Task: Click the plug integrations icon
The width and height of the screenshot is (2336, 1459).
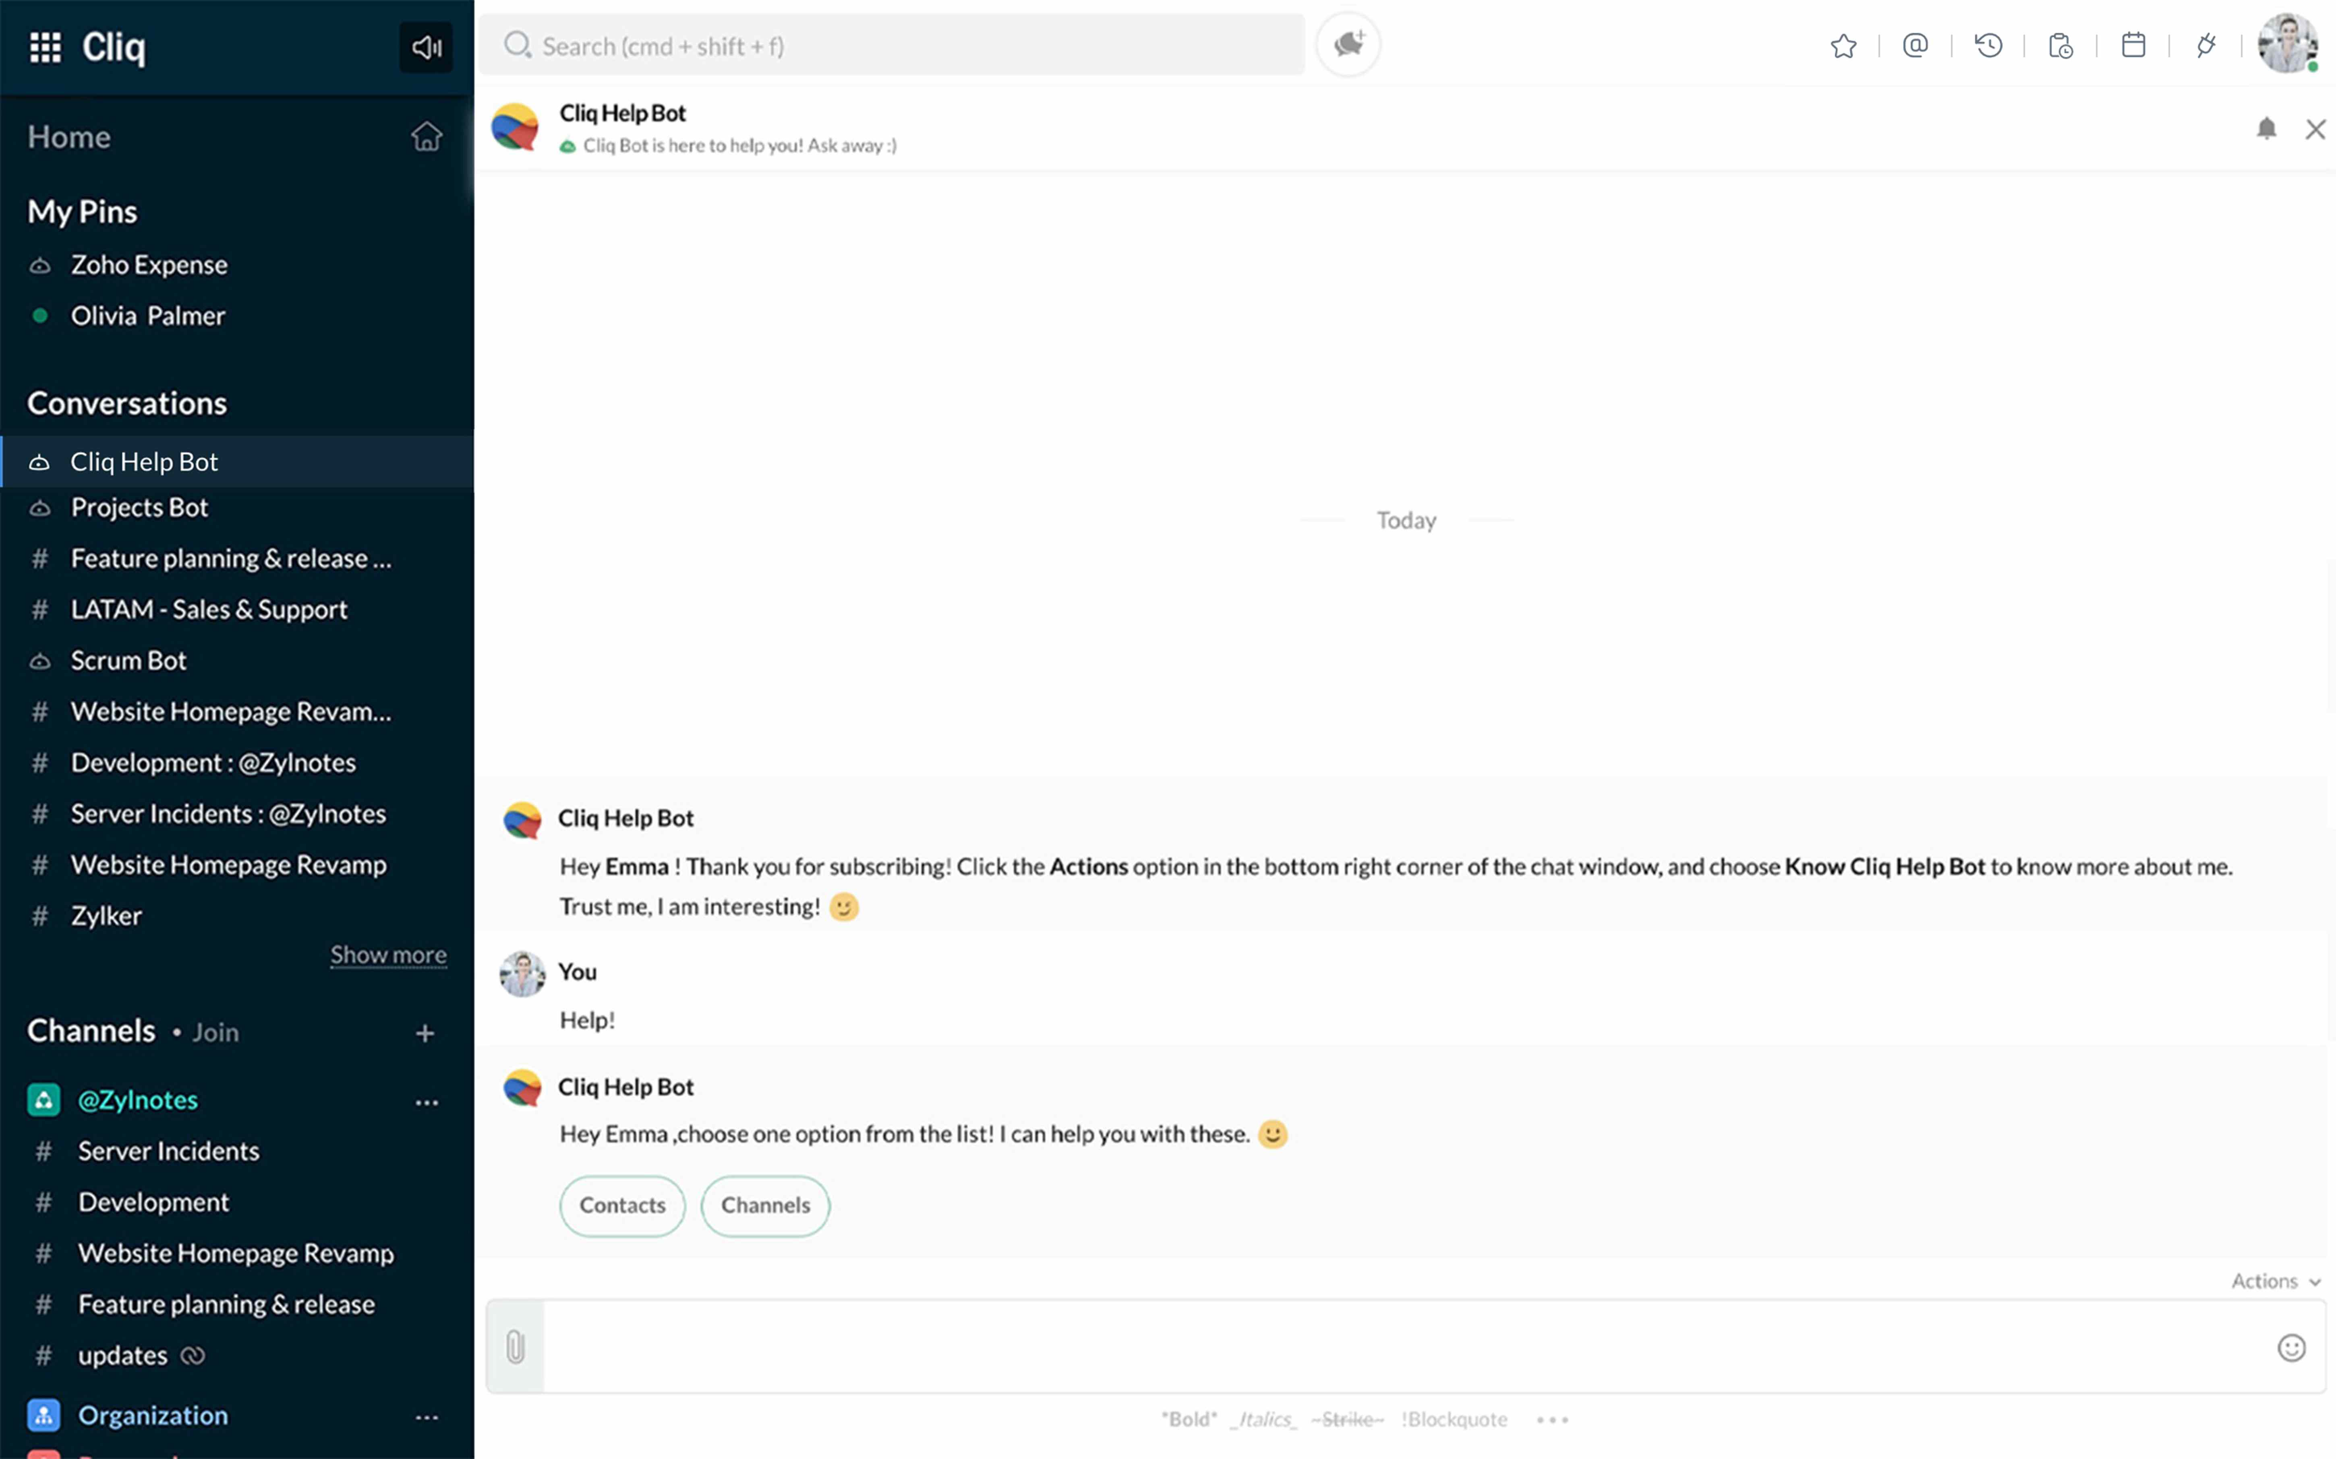Action: tap(2206, 45)
